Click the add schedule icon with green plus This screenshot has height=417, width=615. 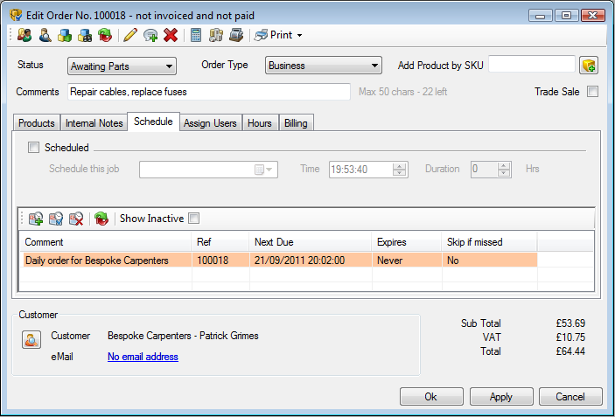coord(35,219)
